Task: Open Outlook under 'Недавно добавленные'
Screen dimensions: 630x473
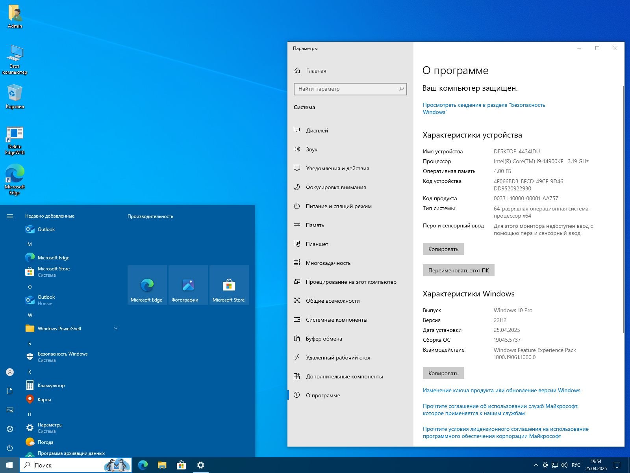Action: pos(72,229)
